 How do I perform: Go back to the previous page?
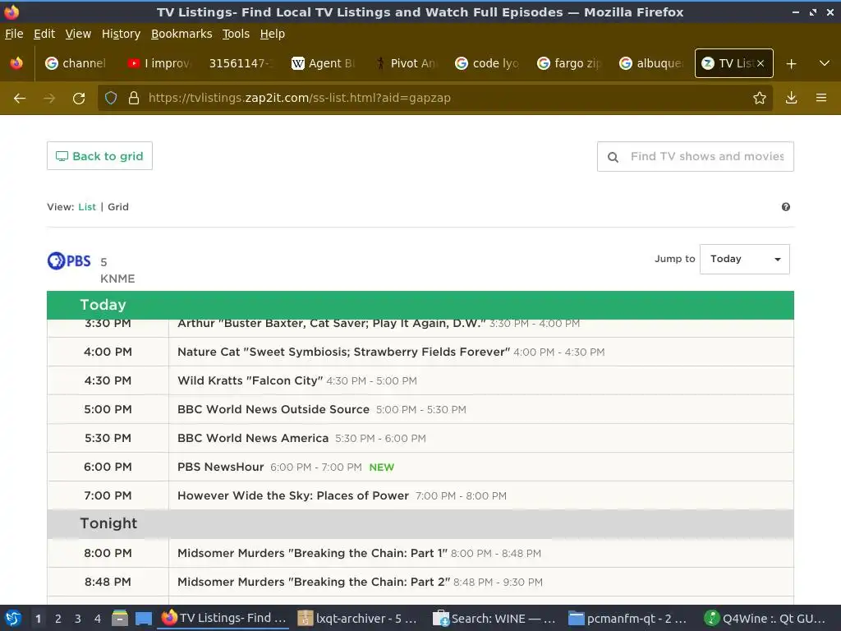tap(20, 99)
